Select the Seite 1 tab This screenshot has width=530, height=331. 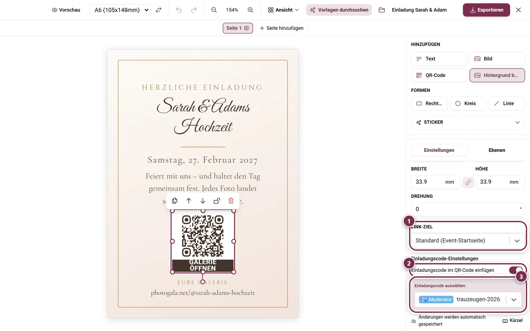point(234,28)
